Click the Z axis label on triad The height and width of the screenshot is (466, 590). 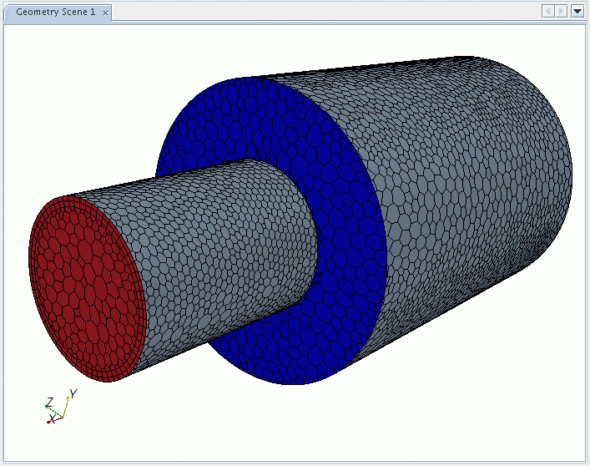tap(50, 402)
